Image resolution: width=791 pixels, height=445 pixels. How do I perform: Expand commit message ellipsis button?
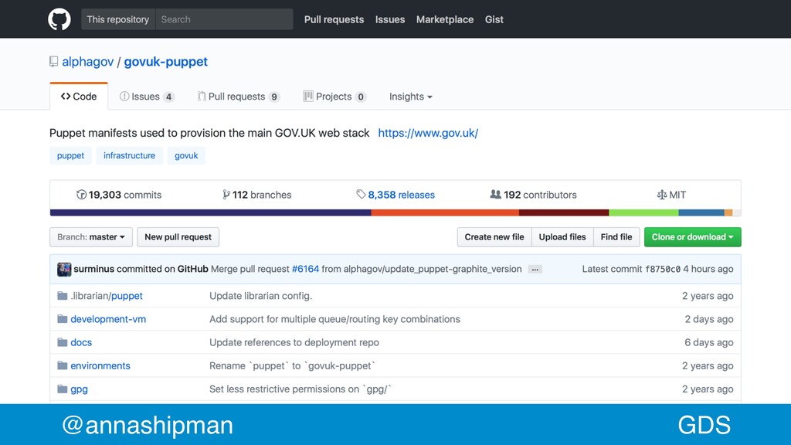coord(535,270)
